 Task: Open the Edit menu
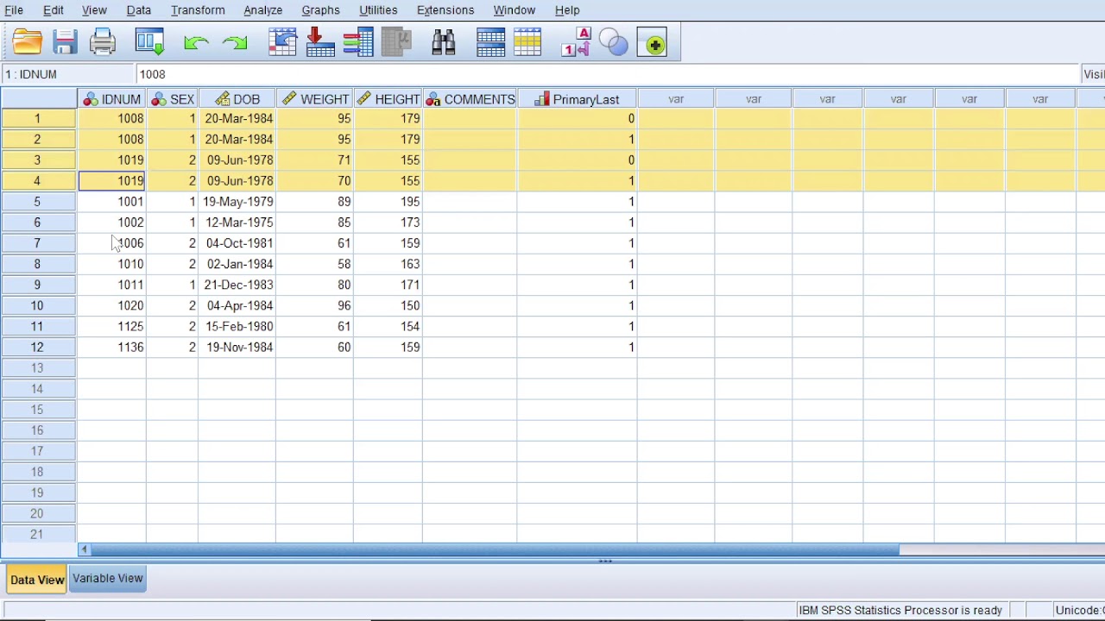[x=54, y=10]
